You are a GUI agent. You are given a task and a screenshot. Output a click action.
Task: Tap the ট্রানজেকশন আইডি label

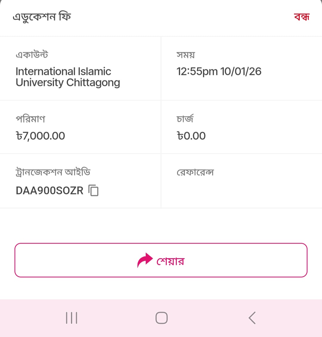coord(53,173)
